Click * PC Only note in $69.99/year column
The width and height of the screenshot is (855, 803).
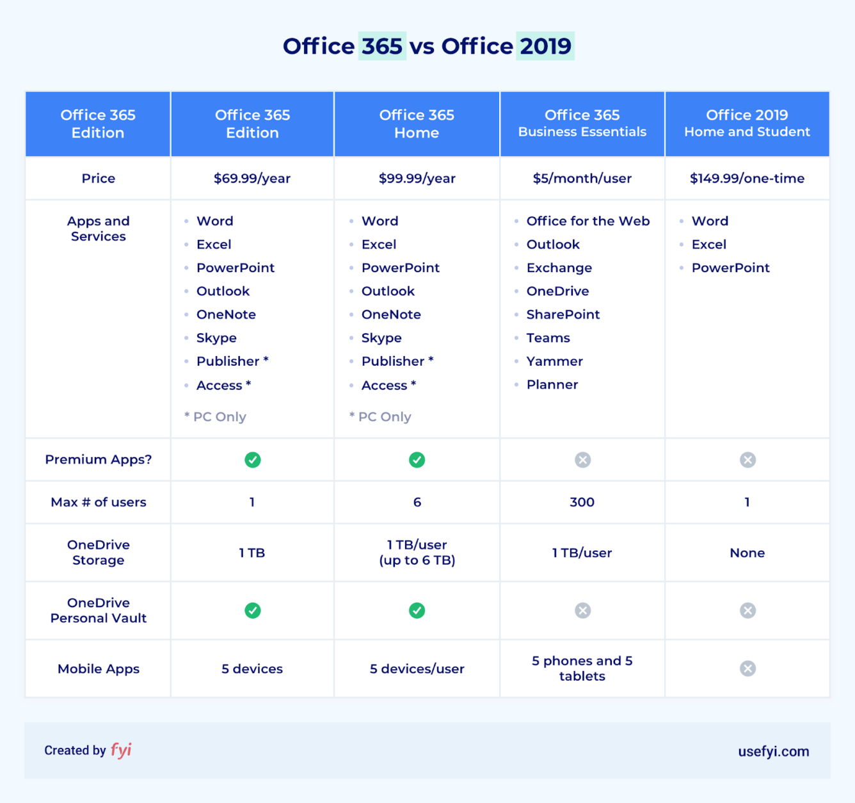pos(215,417)
